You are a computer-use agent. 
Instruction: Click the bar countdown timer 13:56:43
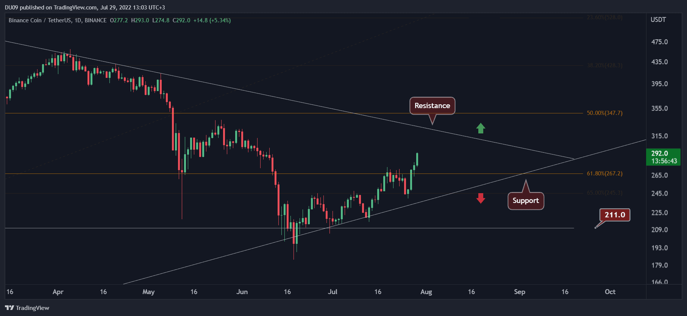coord(664,161)
